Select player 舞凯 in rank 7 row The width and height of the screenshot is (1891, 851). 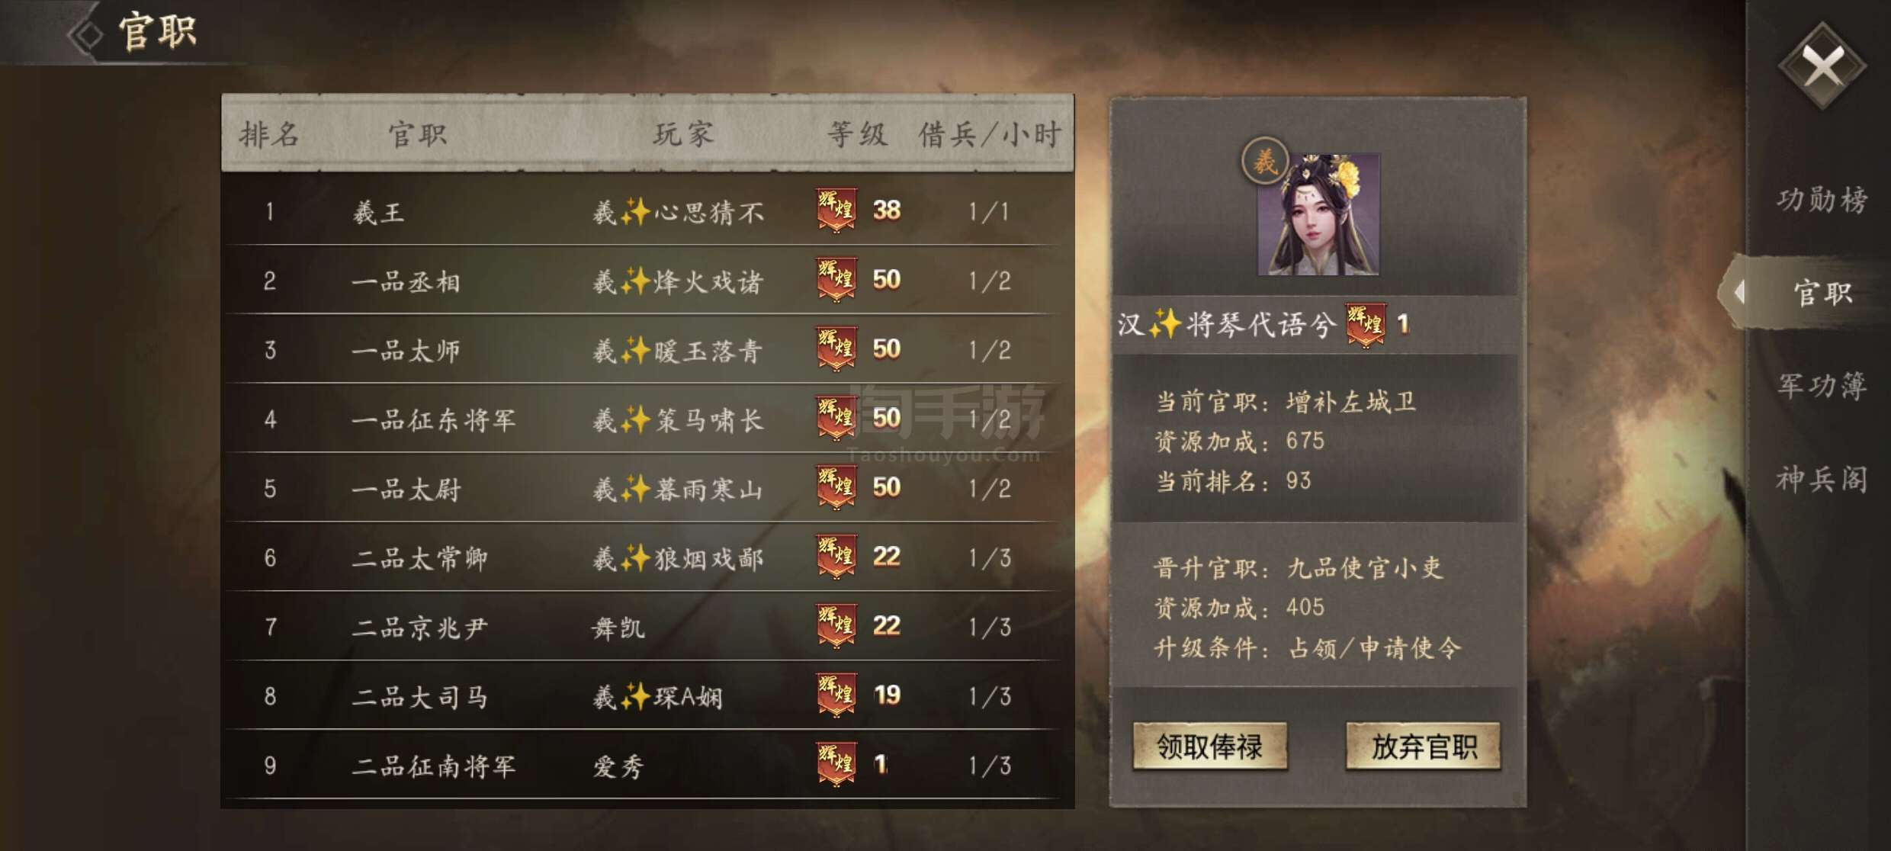click(618, 628)
